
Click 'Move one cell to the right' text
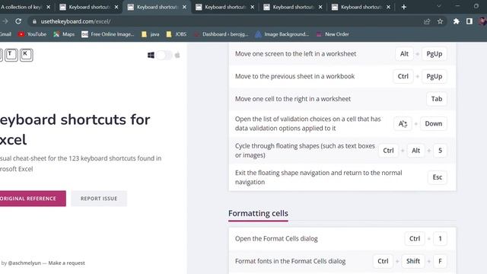coord(293,99)
